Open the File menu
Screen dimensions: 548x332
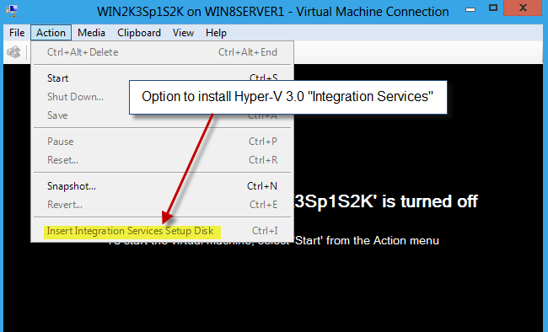coord(17,33)
